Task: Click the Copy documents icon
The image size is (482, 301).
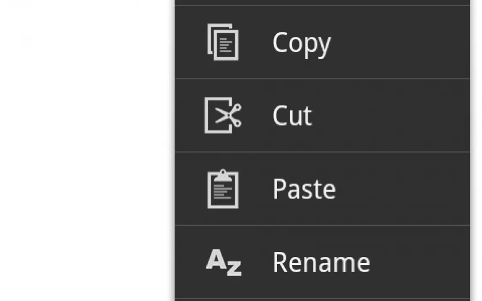Action: click(x=223, y=42)
